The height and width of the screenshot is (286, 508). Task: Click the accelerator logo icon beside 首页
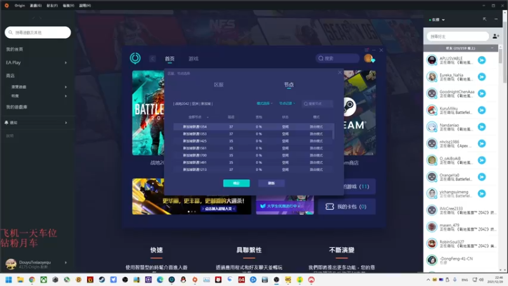coord(135,58)
